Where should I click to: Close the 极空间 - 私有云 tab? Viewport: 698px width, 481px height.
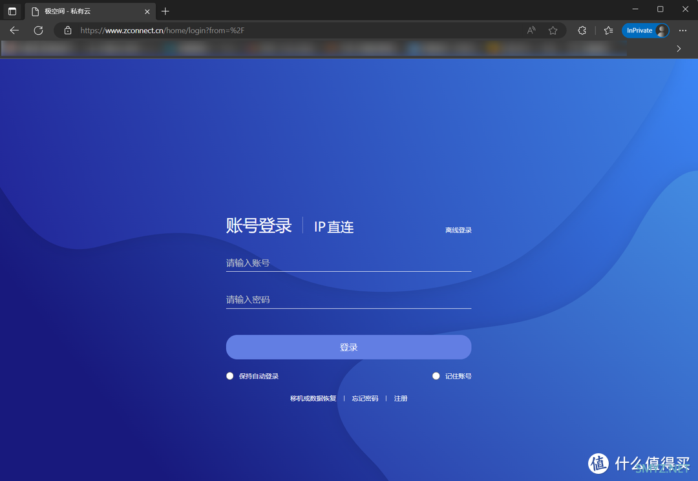tap(147, 12)
